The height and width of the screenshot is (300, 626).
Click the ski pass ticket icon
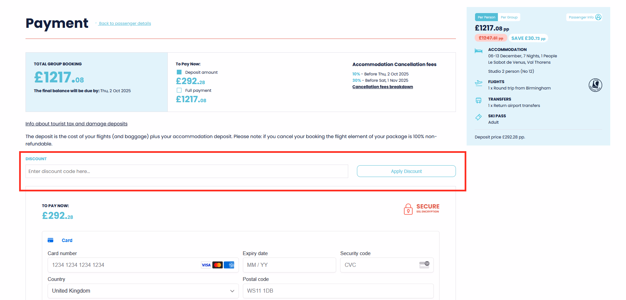[478, 117]
